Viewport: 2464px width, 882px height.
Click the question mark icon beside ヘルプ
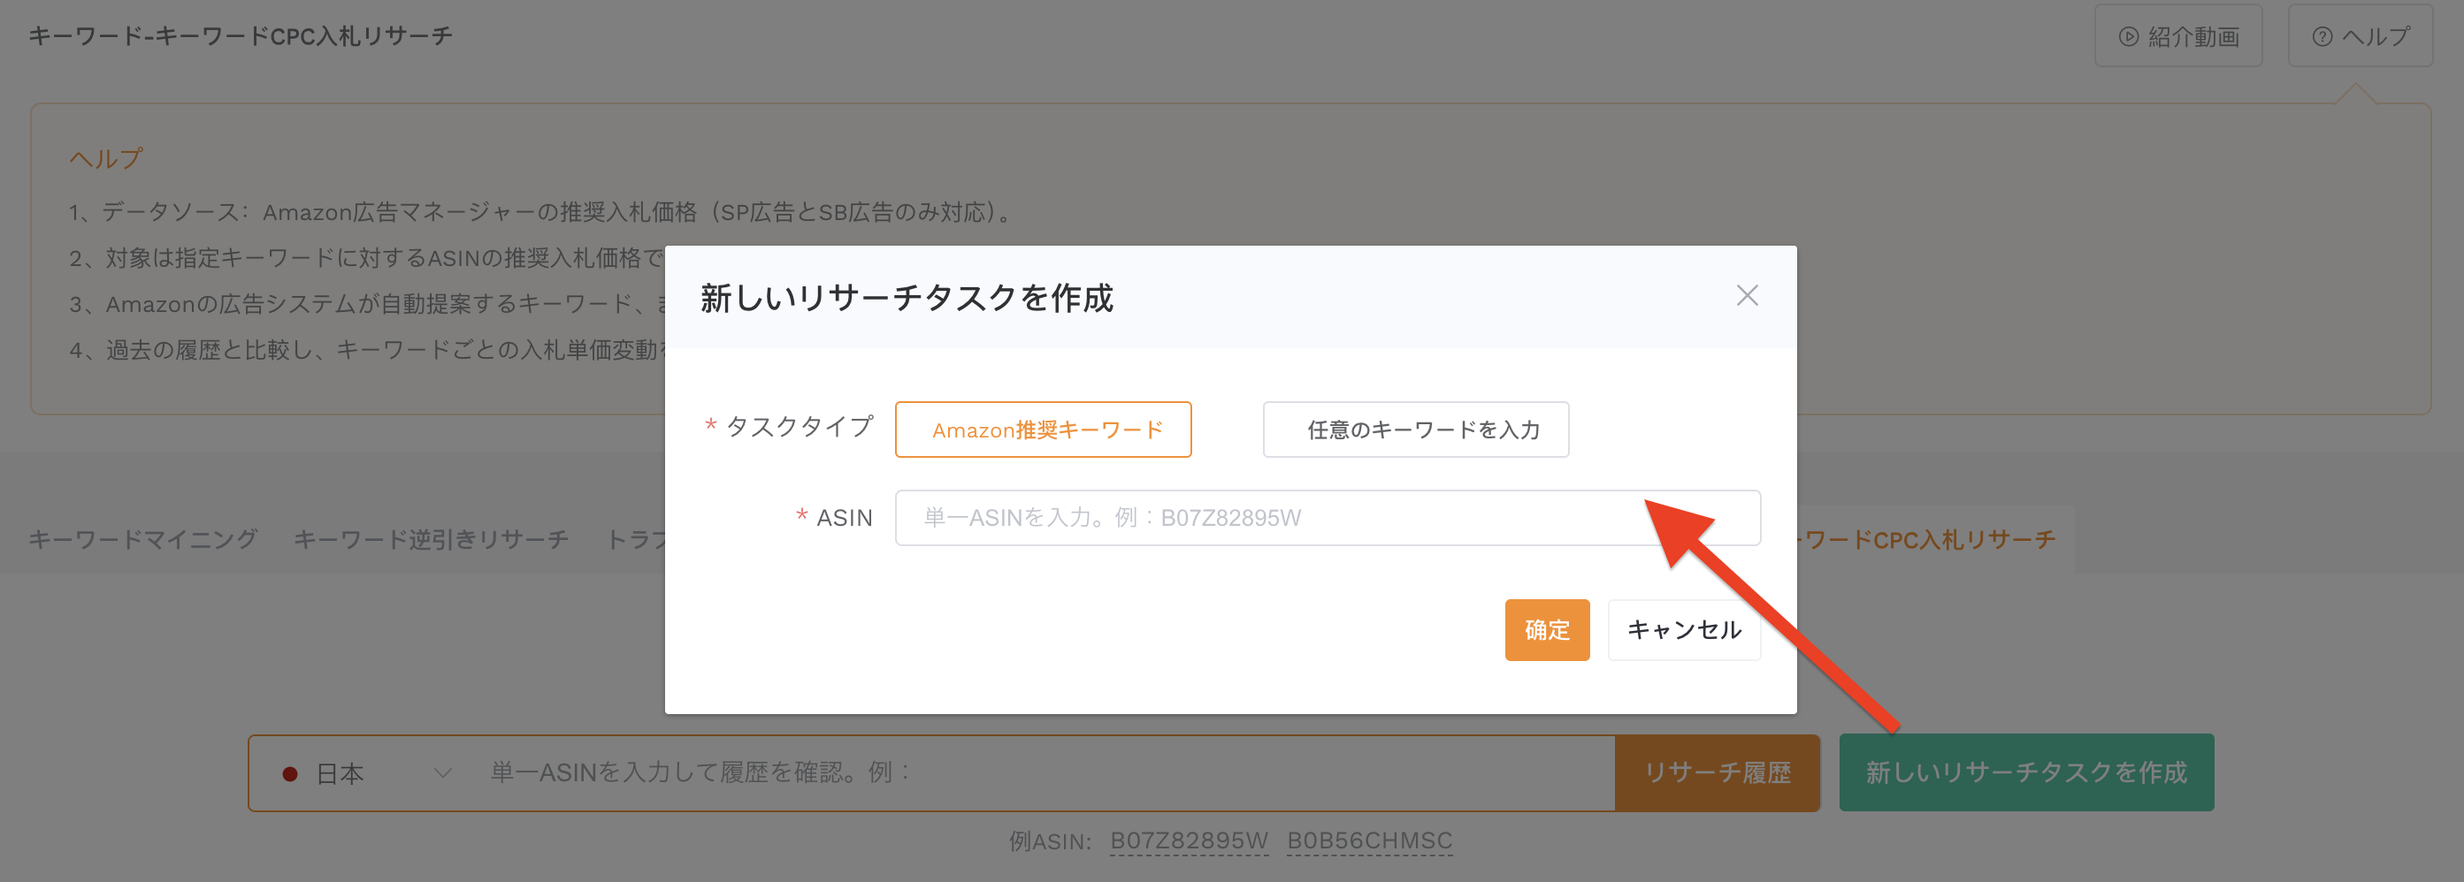(2322, 37)
